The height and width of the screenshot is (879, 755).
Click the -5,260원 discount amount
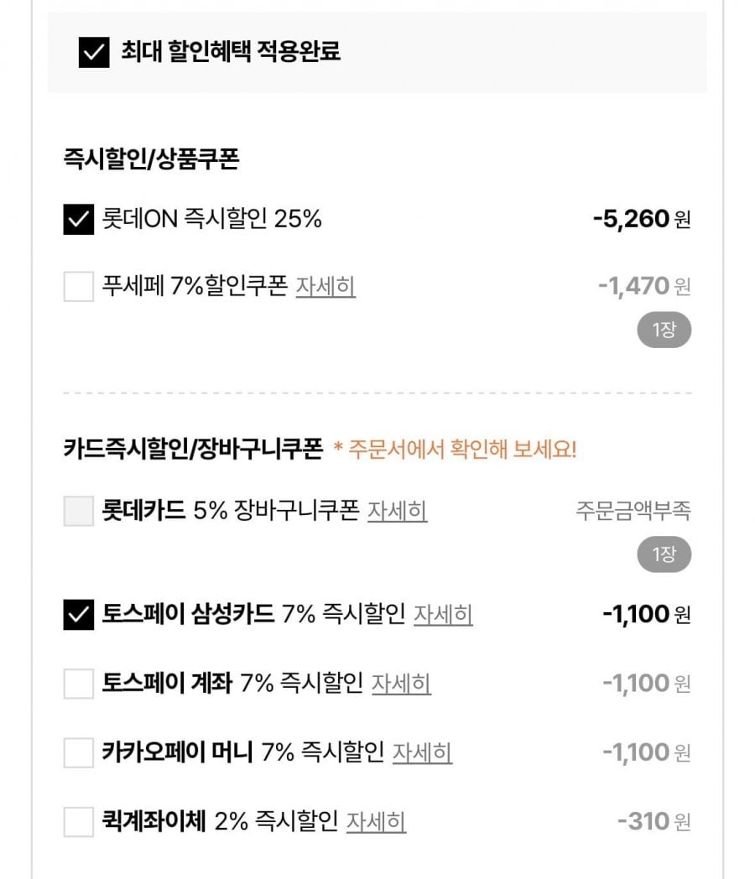tap(642, 220)
